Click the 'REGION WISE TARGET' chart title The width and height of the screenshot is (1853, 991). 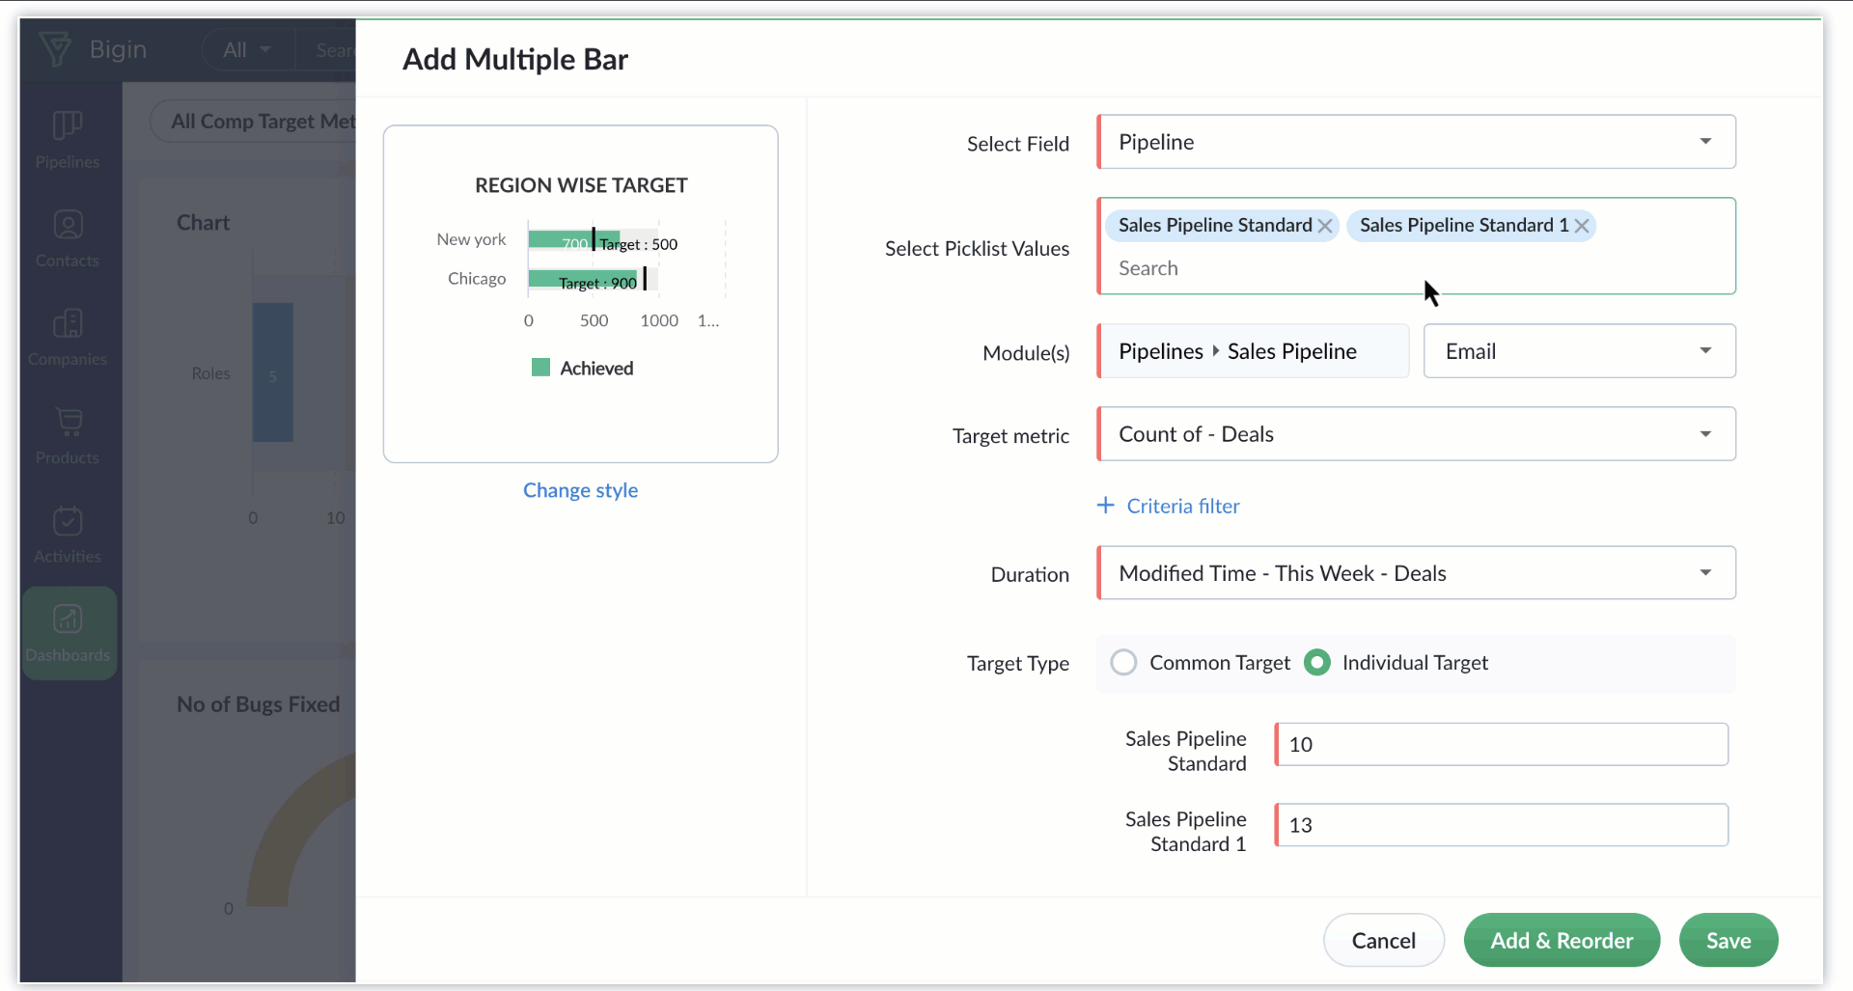coord(581,185)
